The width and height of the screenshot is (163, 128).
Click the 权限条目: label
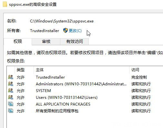pos(16,61)
